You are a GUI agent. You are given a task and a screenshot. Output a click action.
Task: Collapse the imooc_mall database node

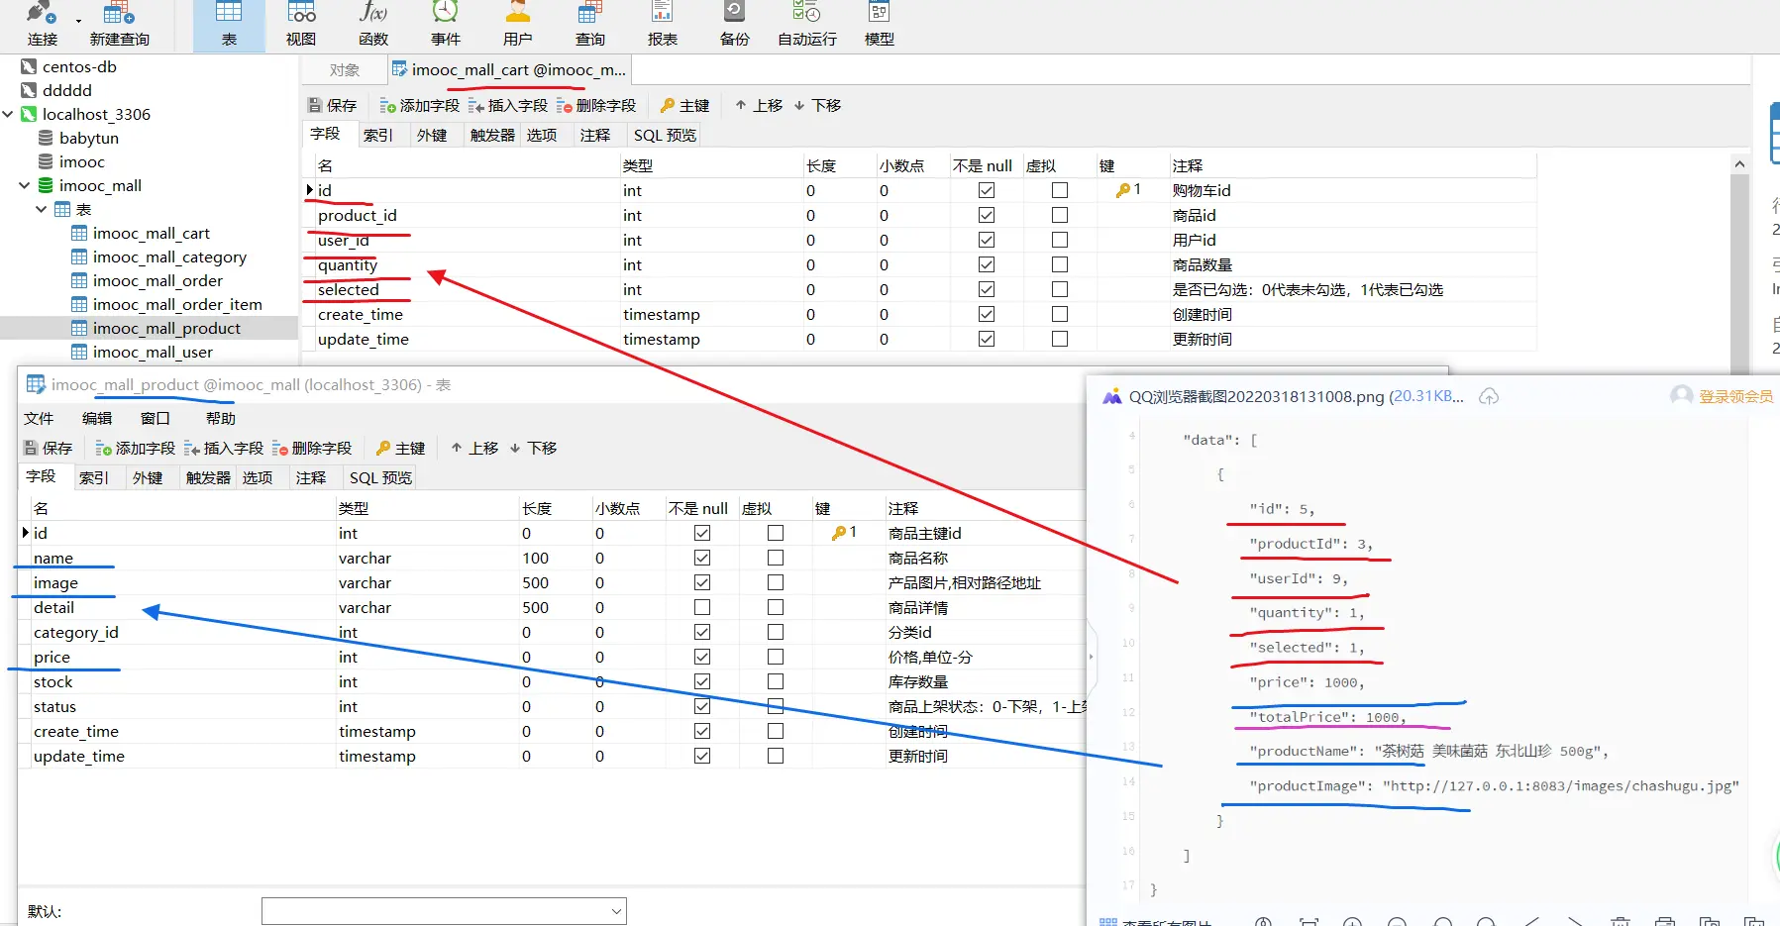tap(25, 185)
